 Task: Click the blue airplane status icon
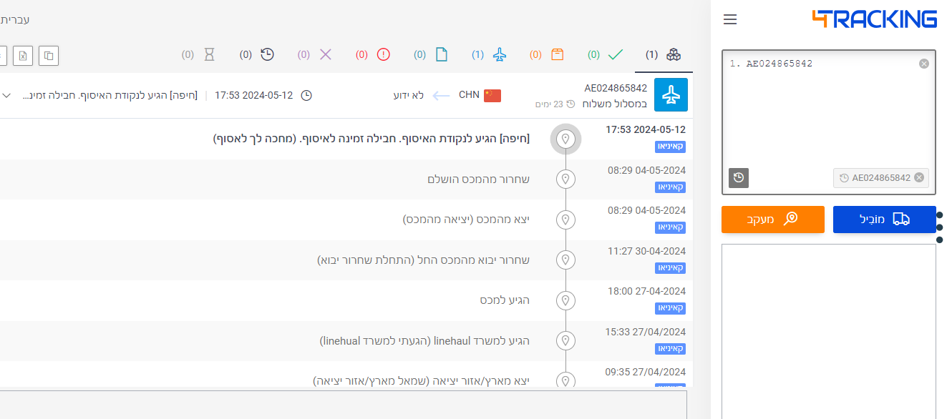tap(671, 95)
